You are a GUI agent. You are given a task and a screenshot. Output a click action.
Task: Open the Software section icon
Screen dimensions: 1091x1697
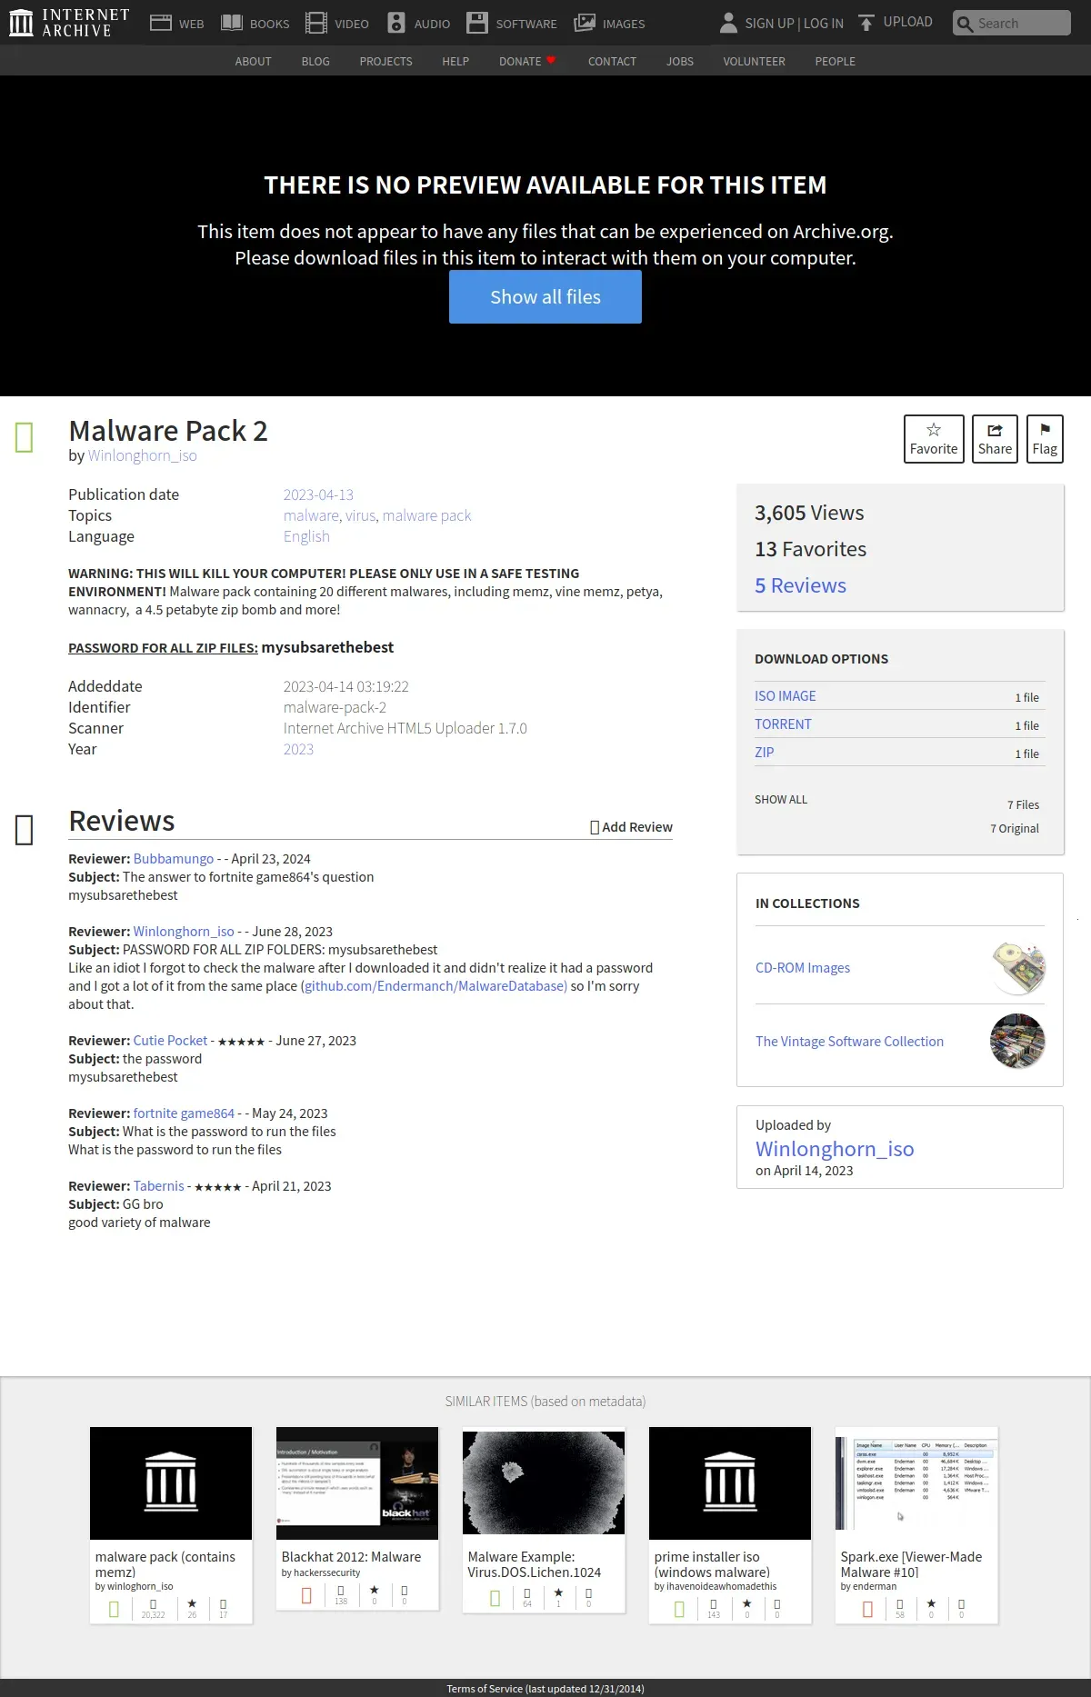point(477,23)
